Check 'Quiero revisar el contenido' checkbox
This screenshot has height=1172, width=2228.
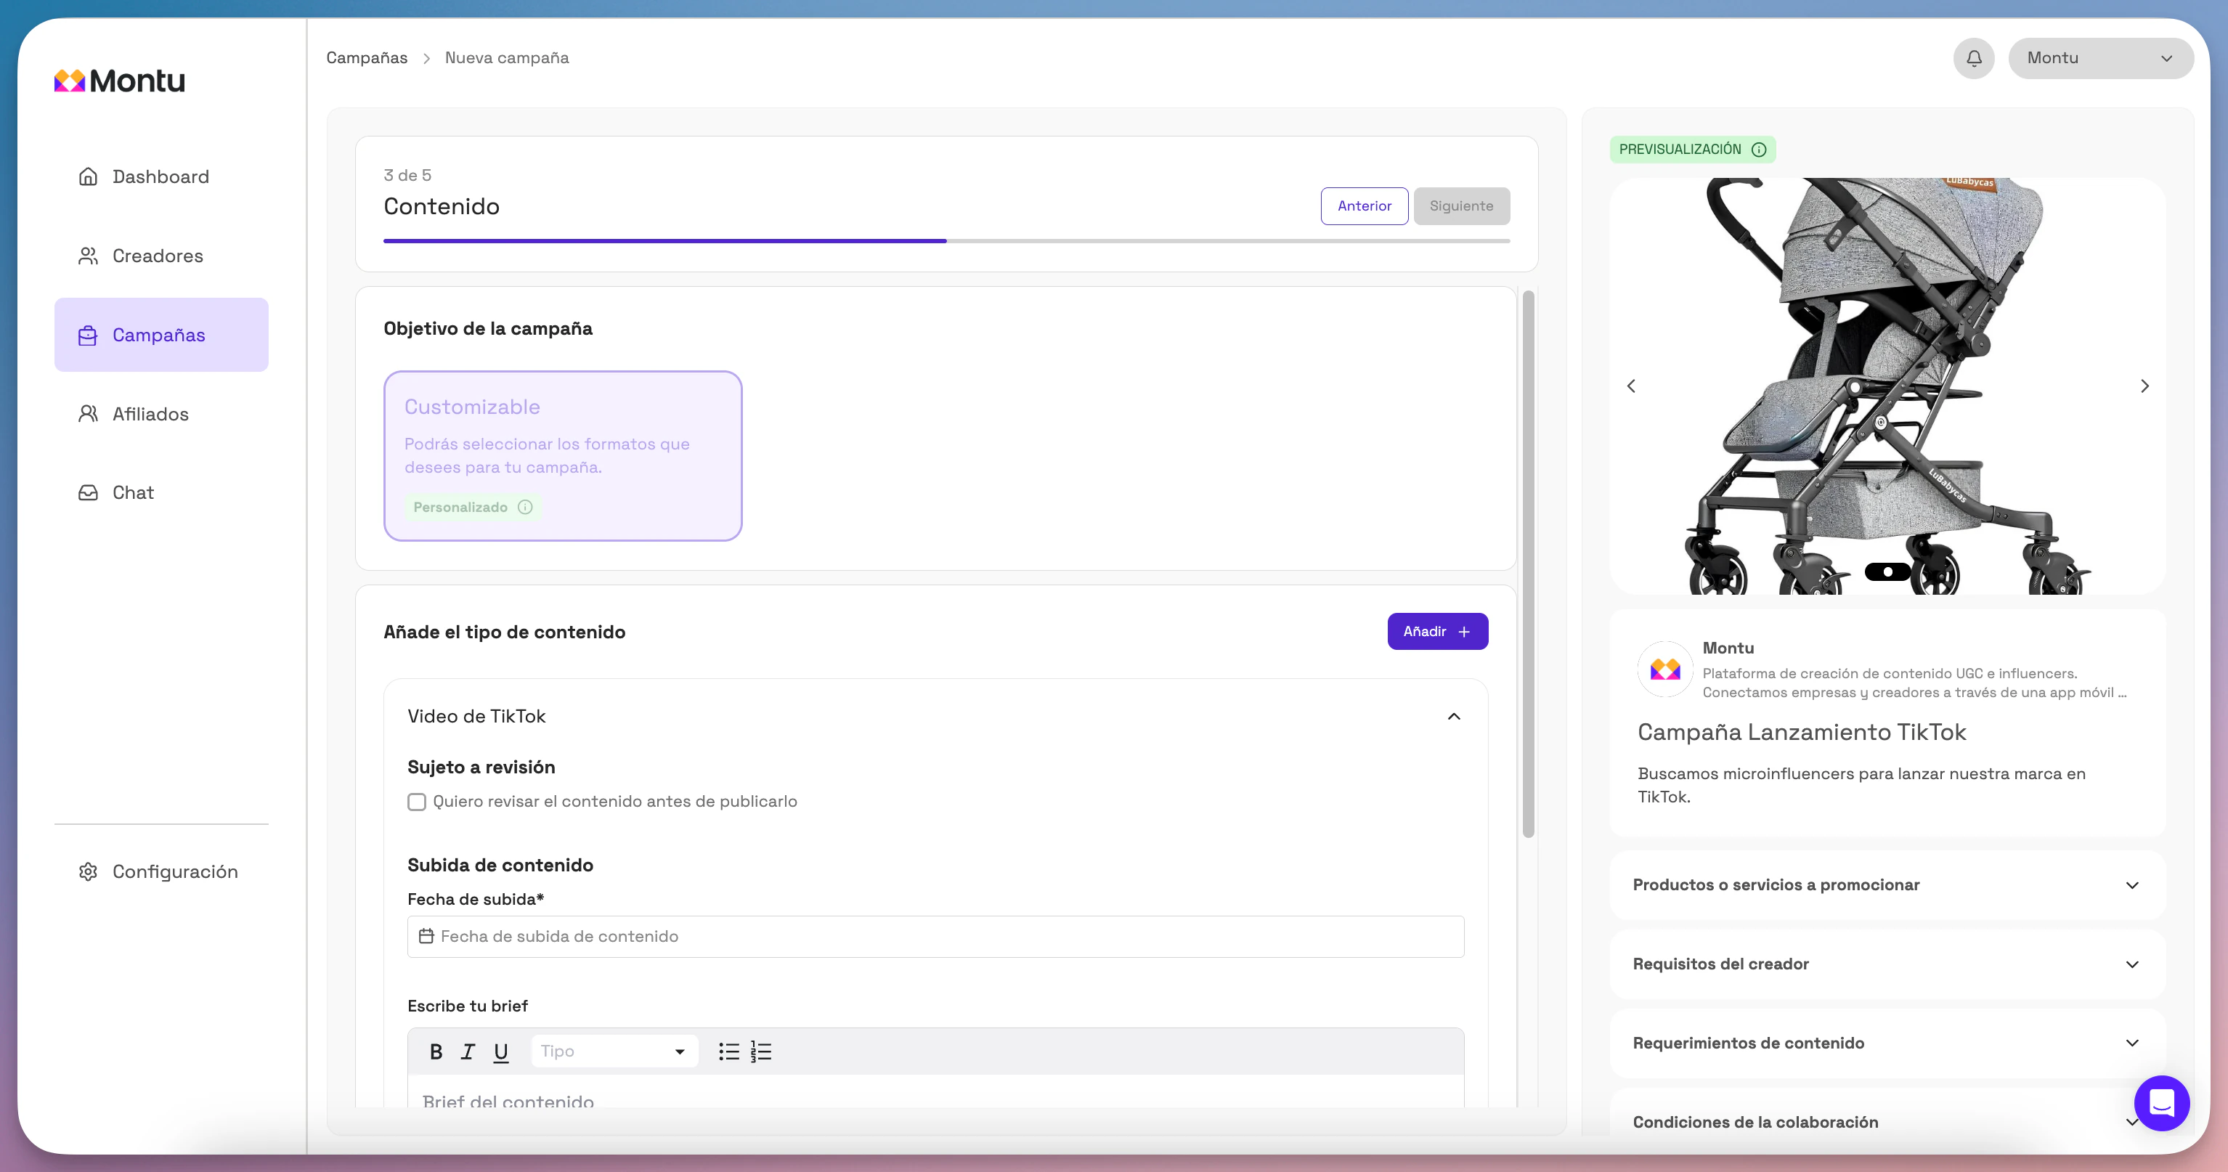pos(417,802)
